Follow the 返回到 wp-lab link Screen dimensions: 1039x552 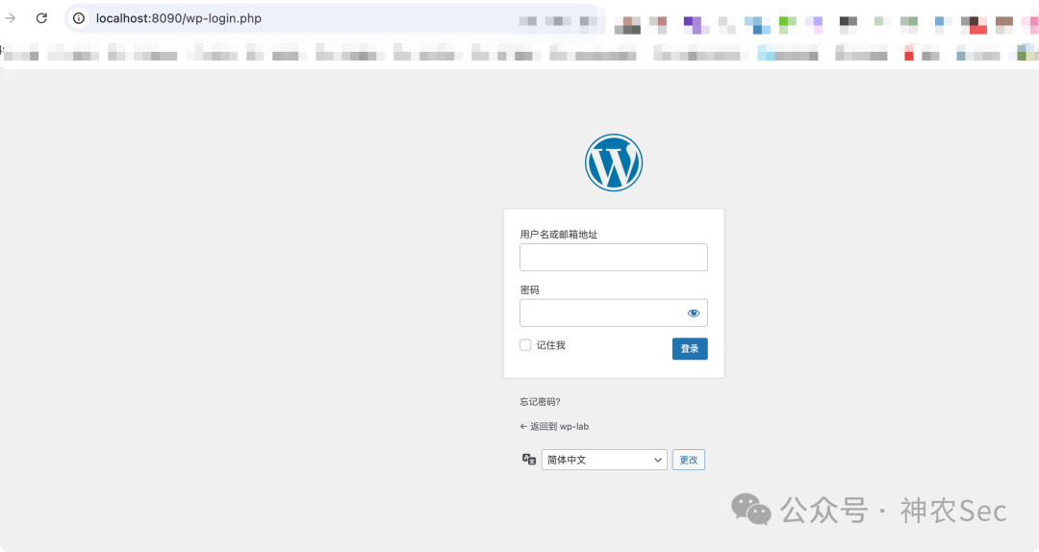[x=554, y=426]
